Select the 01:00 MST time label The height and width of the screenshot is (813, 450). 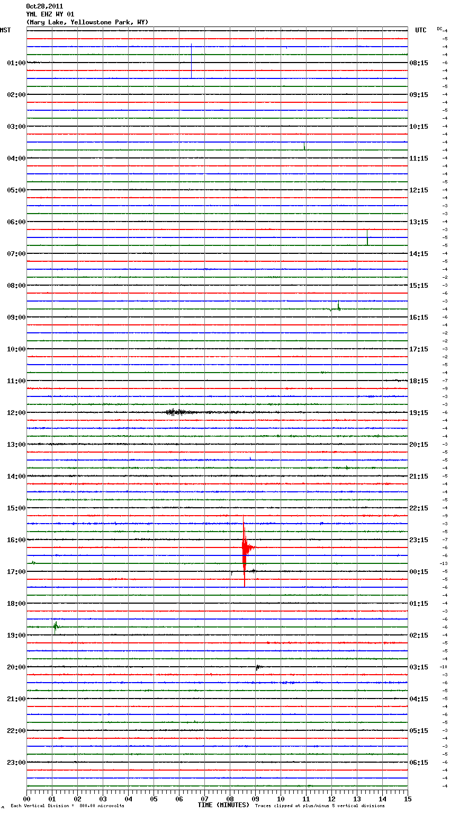pos(16,63)
